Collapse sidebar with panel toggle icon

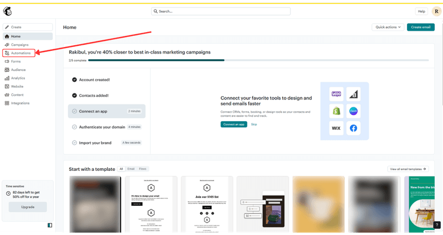click(x=50, y=225)
